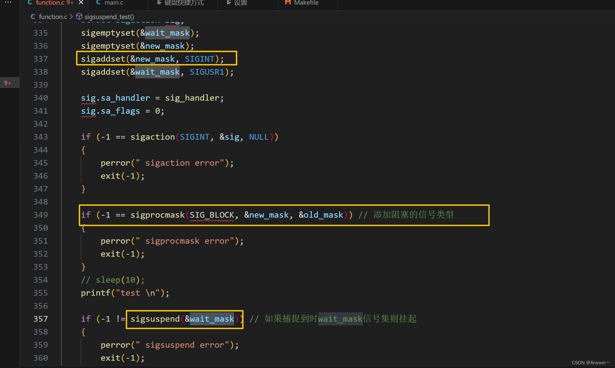This screenshot has height=368, width=615.
Task: Click the 9+ badge in the left bar
Action: pos(8,83)
